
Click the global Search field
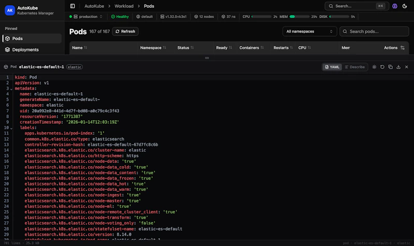point(357,6)
